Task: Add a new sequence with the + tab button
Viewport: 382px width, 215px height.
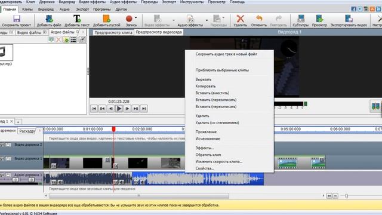Action: tap(18, 121)
